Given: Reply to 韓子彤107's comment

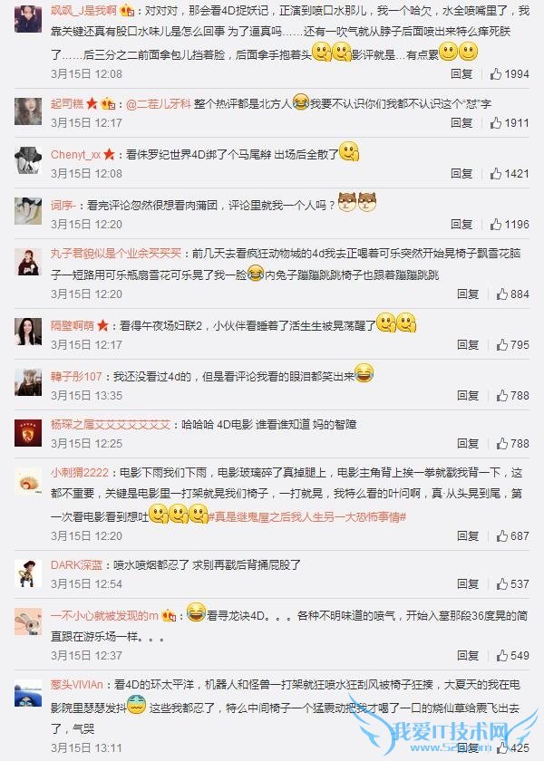Looking at the screenshot, I should tap(468, 396).
